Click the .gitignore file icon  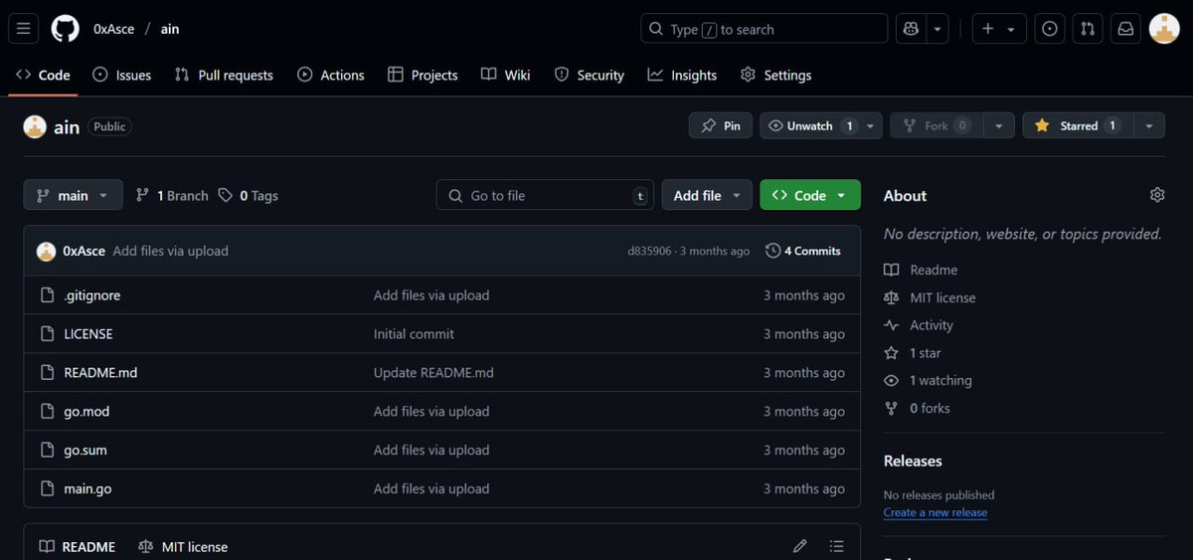click(x=47, y=295)
